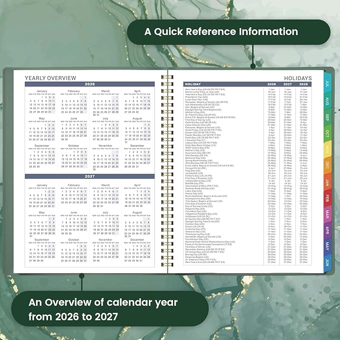
Task: Click the 'Memorial Day (US)' row
Action: tap(247, 158)
